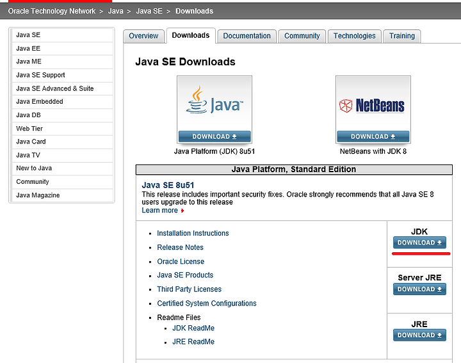
Task: Click the JDK Download button
Action: pos(419,243)
